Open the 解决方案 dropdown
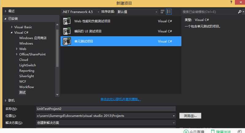 coord(106,123)
